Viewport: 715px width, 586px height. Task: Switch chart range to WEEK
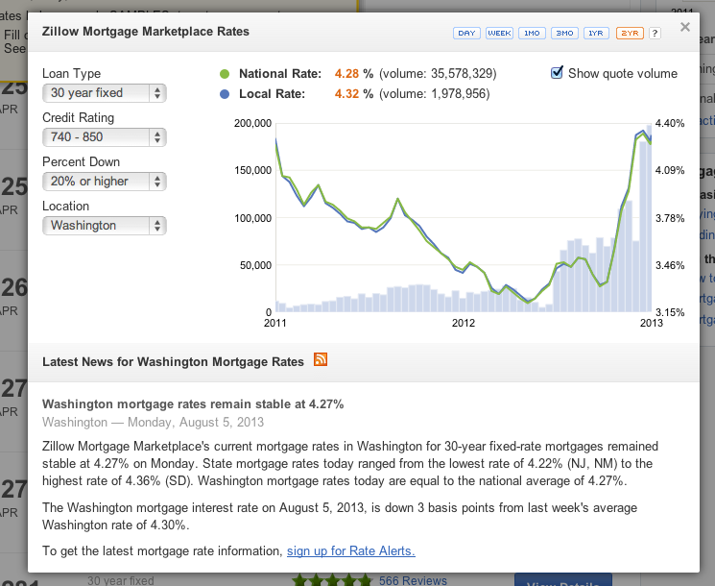click(x=499, y=34)
